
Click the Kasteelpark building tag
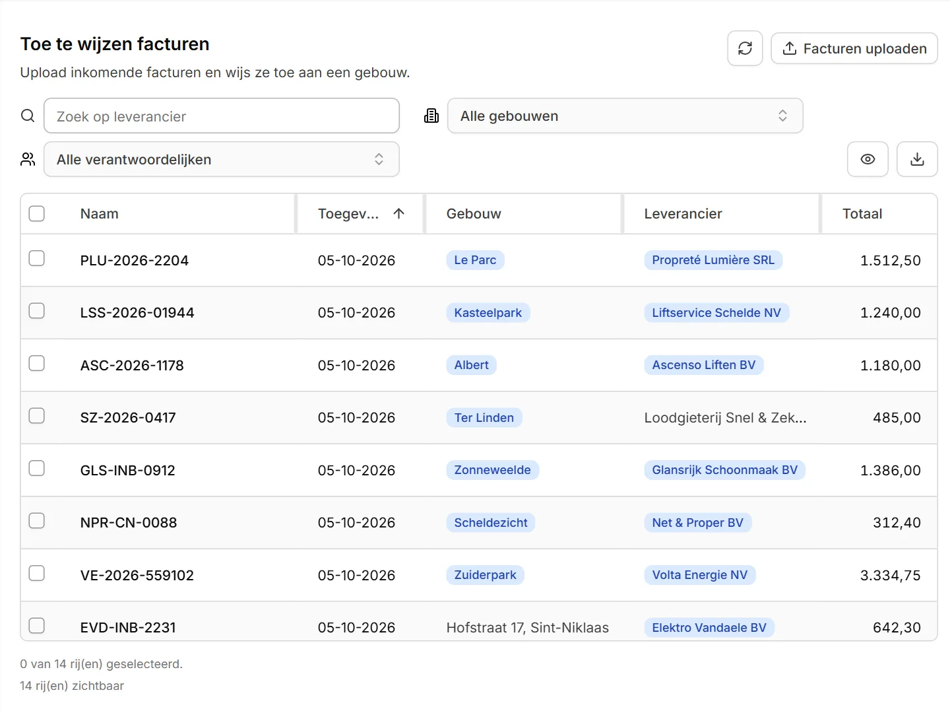[488, 313]
